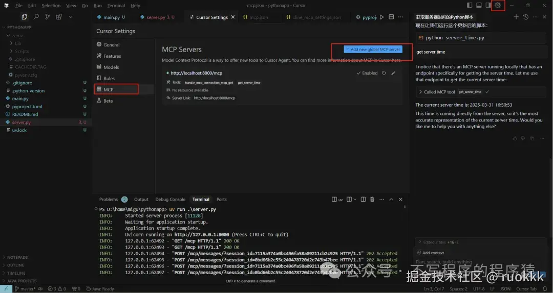Toggle bottom panel layout icon
This screenshot has width=553, height=293.
click(479, 5)
